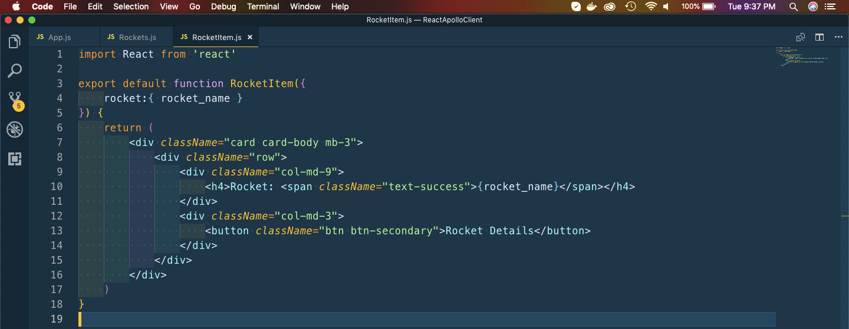Open the File menu
The height and width of the screenshot is (329, 849).
(70, 6)
